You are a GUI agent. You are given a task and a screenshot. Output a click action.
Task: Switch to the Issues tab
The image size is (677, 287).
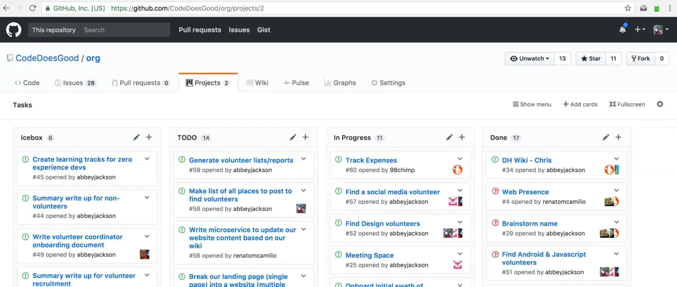pyautogui.click(x=75, y=83)
